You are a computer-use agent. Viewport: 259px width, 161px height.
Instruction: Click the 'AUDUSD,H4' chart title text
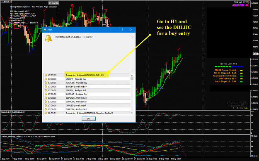[x=6, y=2]
